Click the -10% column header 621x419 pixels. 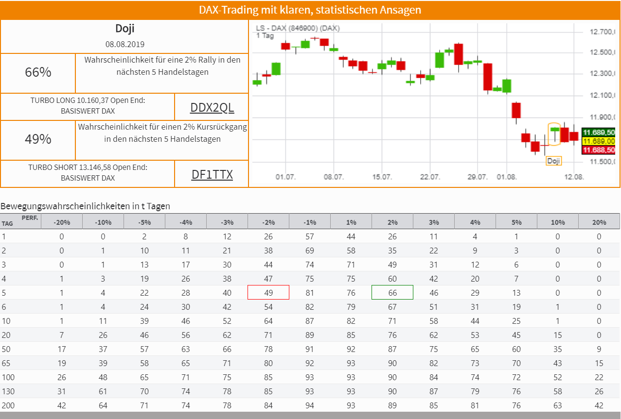[103, 222]
